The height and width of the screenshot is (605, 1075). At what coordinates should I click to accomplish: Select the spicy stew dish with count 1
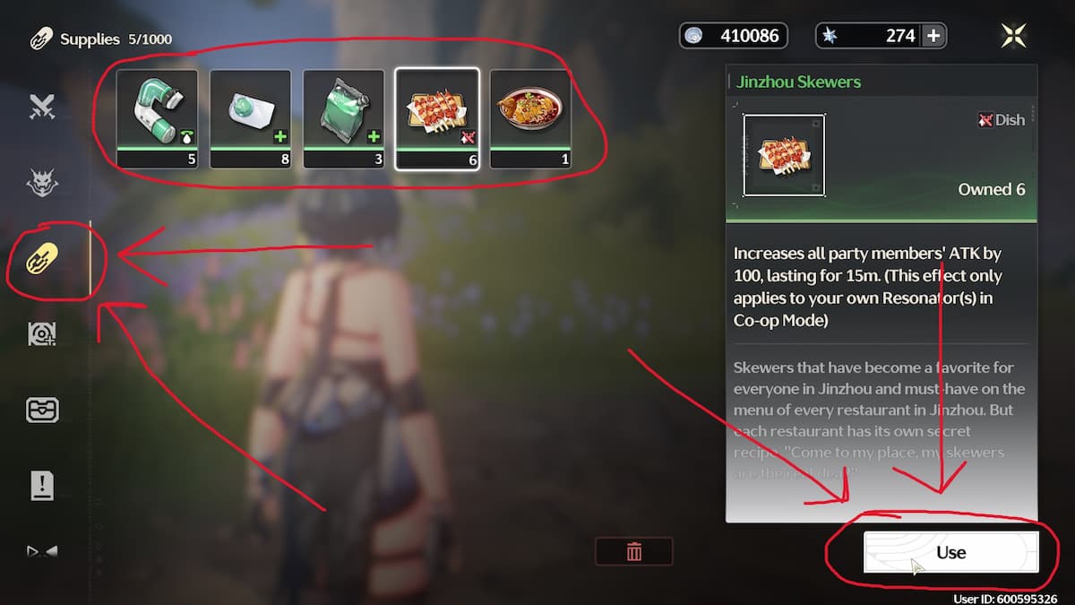point(530,119)
